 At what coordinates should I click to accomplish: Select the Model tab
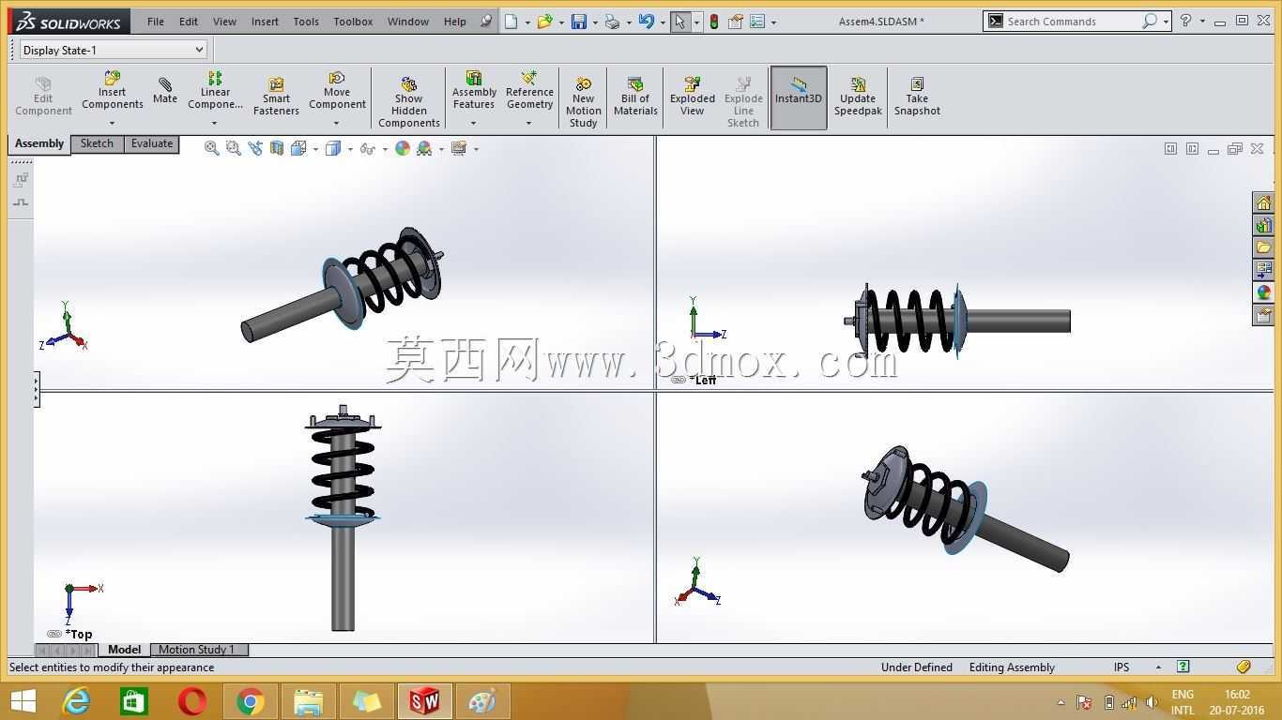point(124,650)
